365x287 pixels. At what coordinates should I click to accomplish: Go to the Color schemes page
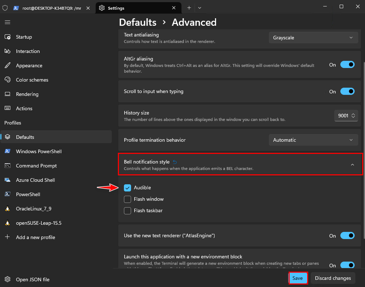56,79
